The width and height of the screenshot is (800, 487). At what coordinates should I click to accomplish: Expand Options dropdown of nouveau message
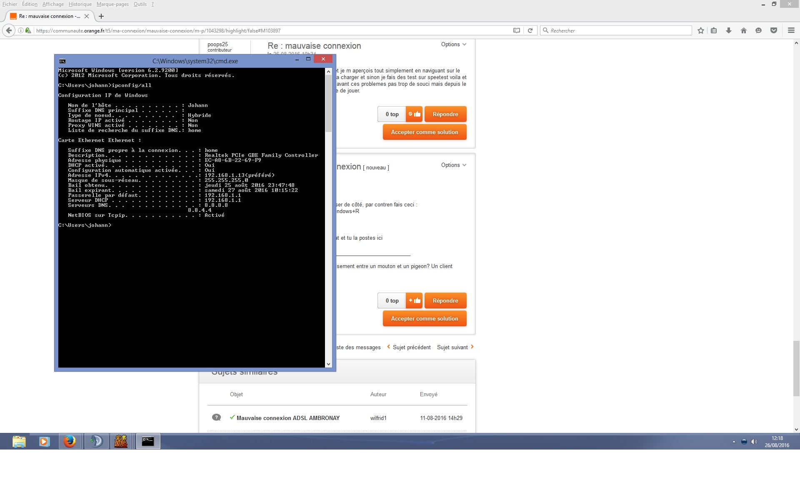(453, 165)
